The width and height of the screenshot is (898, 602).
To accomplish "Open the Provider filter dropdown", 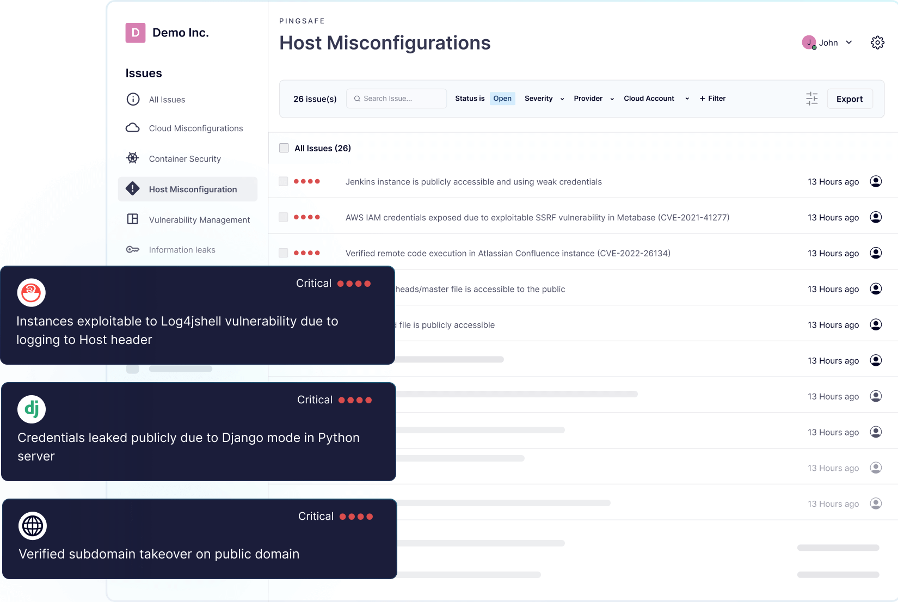I will 593,99.
